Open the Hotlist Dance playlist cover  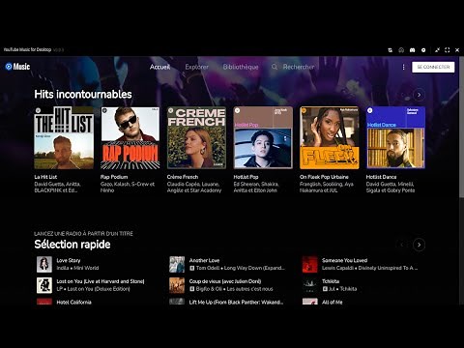pos(395,137)
